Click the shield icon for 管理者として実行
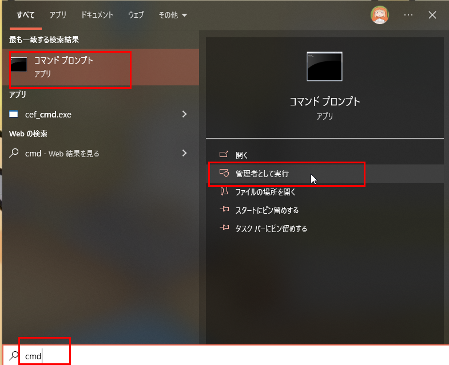The height and width of the screenshot is (365, 449). pos(224,173)
